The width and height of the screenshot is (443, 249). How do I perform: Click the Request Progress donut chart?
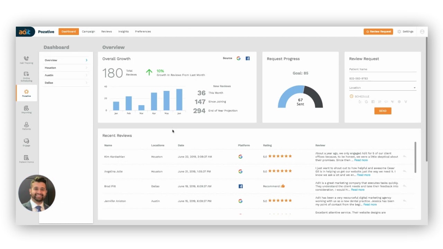300,97
